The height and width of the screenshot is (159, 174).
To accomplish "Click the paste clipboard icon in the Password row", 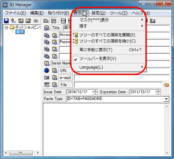I will pyautogui.click(x=55, y=42).
